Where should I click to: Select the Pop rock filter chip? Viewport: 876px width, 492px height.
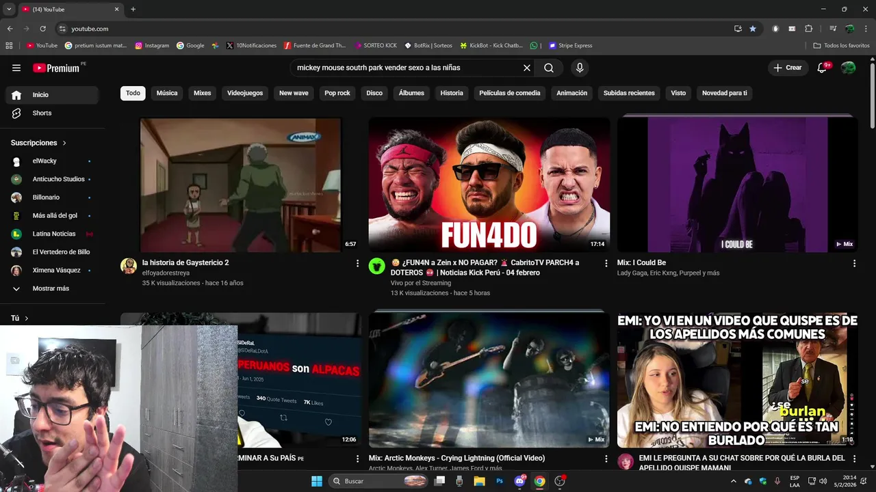point(337,93)
